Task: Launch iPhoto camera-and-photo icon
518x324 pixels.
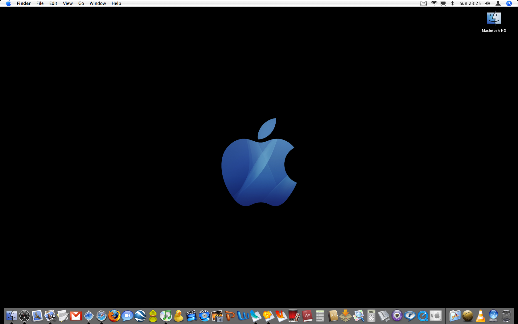Action: (217, 316)
